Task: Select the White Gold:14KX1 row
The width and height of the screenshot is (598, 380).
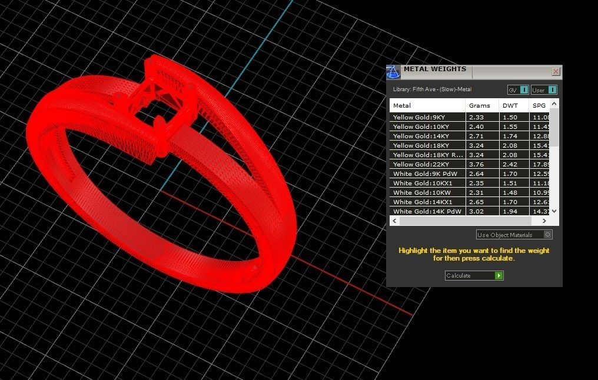Action: 470,202
